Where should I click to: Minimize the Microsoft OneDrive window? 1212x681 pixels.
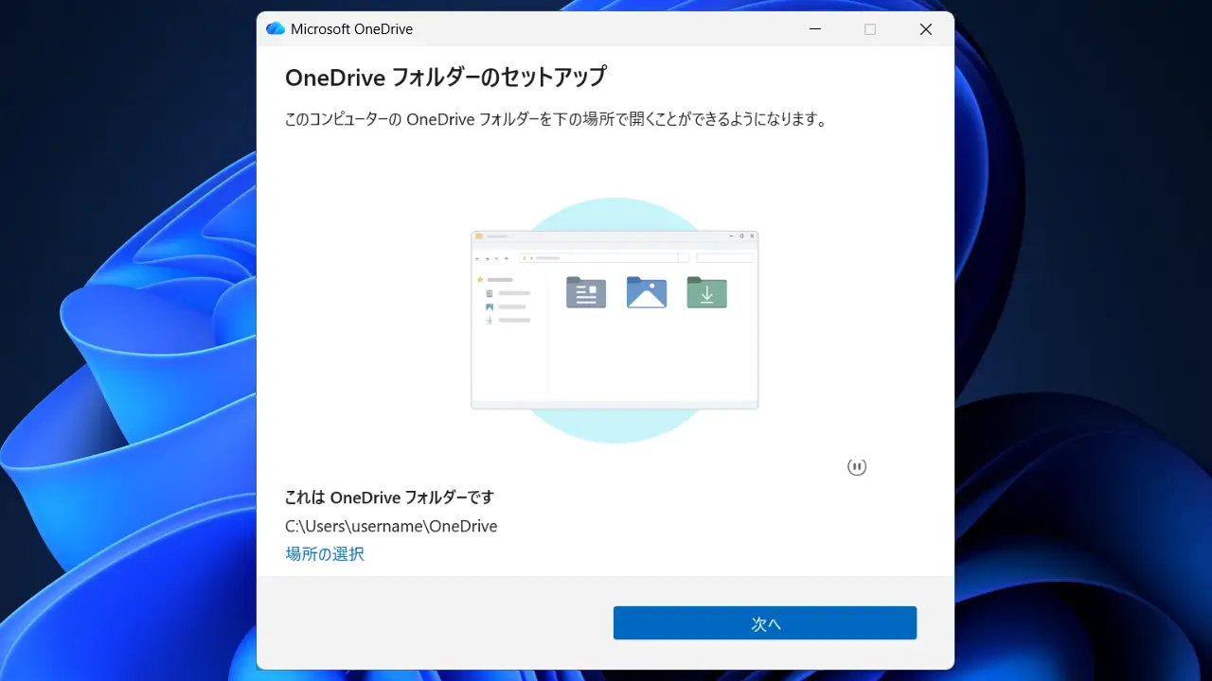815,29
